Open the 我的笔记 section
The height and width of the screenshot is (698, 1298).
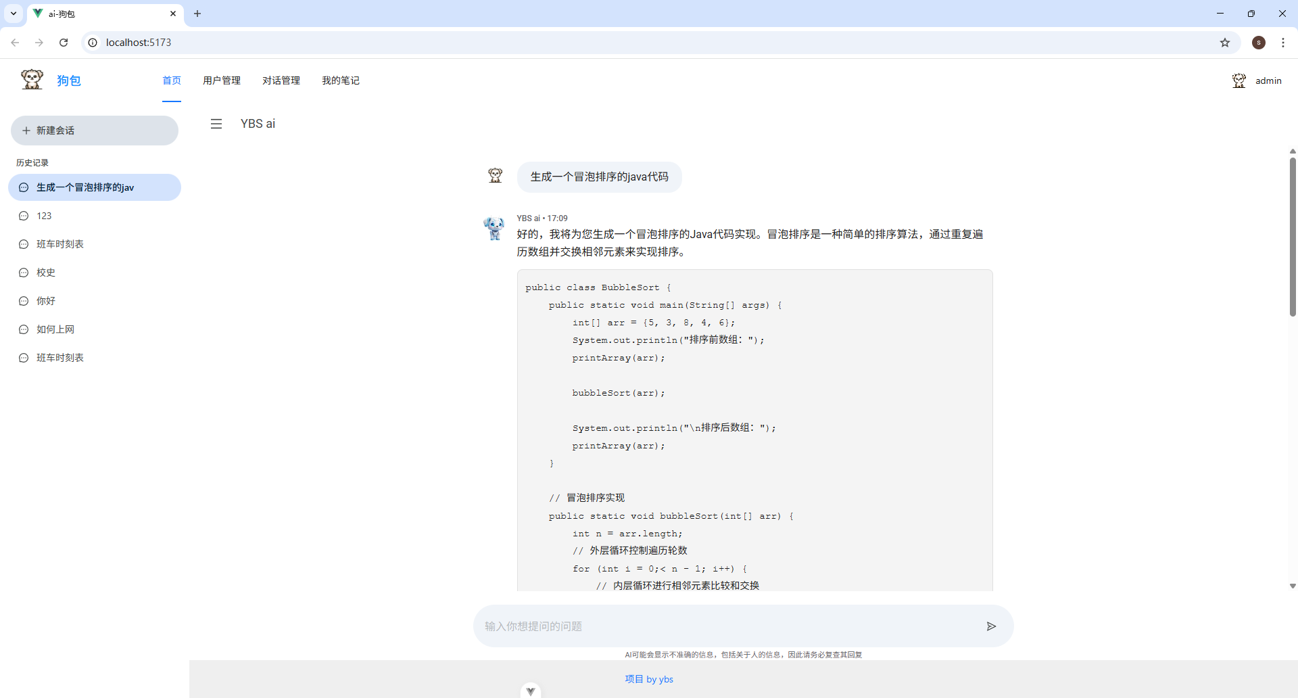coord(340,80)
